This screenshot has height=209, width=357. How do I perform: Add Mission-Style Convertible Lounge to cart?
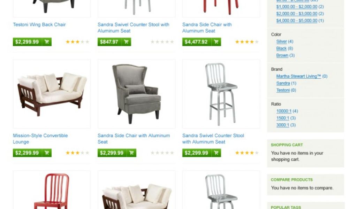47,153
